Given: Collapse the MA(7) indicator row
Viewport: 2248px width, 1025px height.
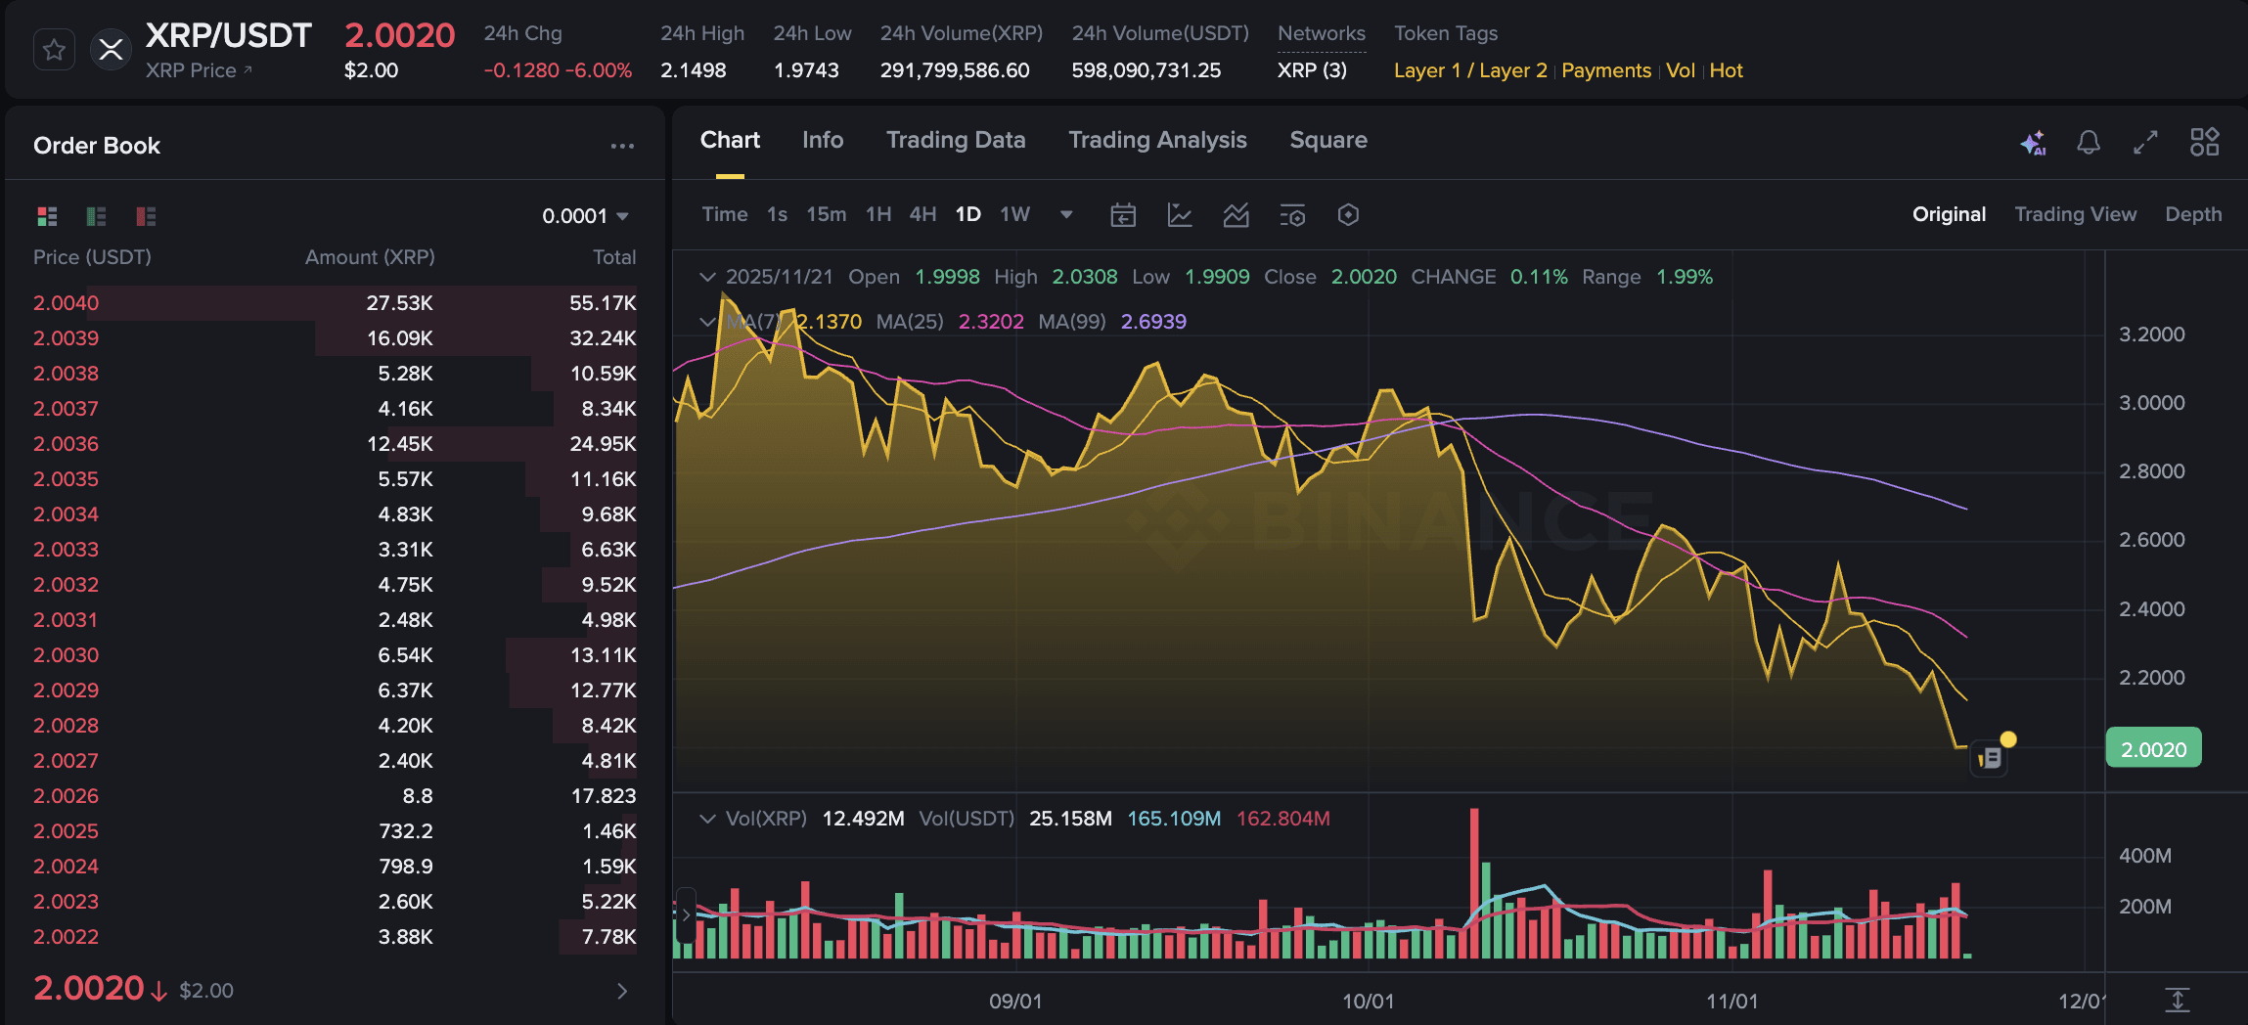Looking at the screenshot, I should (707, 321).
